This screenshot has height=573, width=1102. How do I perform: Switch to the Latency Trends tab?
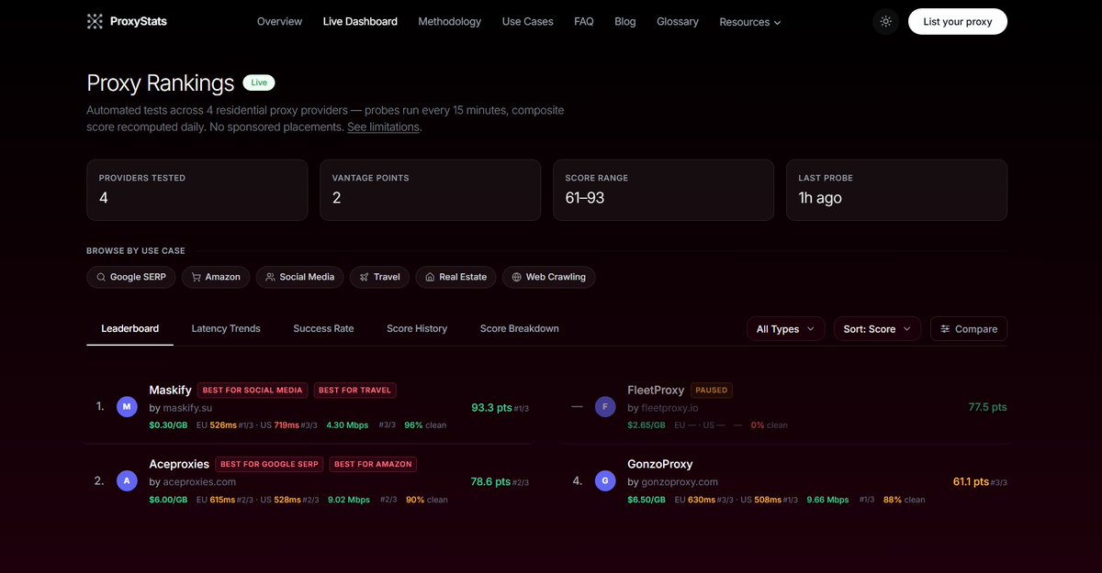pyautogui.click(x=226, y=328)
